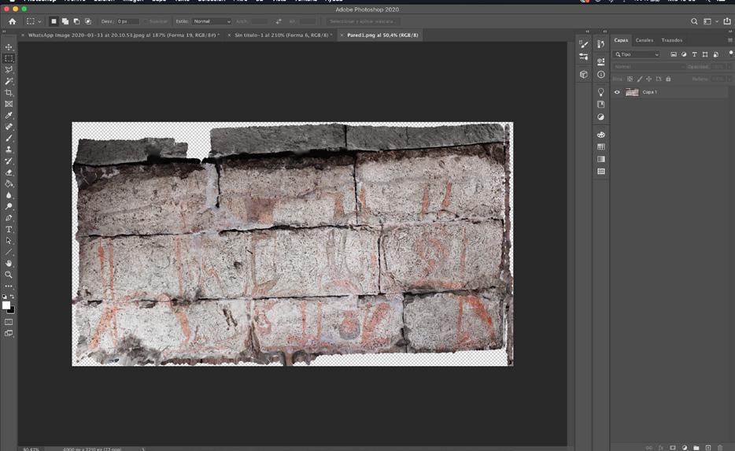
Task: Select the Pen tool
Action: tap(9, 218)
